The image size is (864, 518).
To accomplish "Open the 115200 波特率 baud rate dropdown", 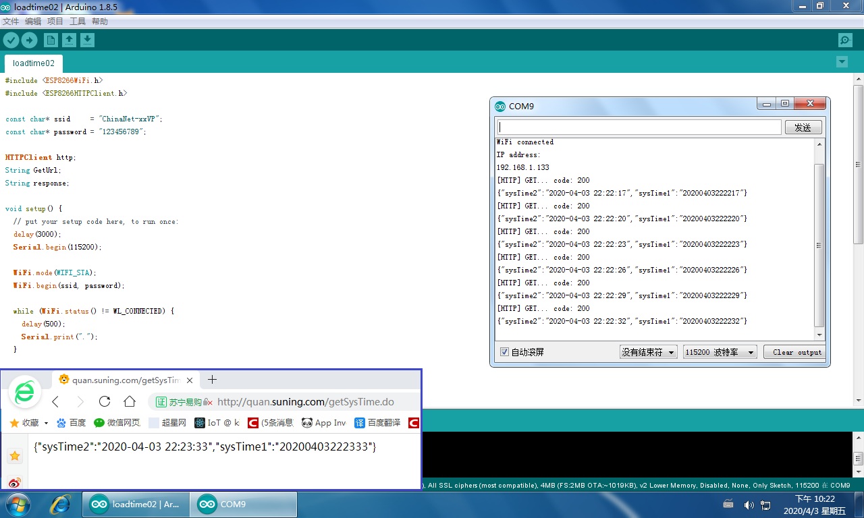I will point(720,351).
